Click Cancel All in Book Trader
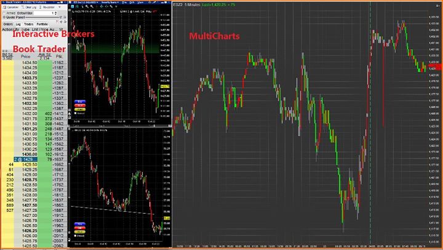This screenshot has height=250, width=443. tap(11, 7)
